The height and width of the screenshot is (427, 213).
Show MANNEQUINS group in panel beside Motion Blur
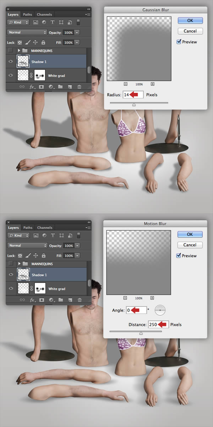(x=11, y=264)
